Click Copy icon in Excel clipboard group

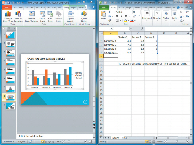109,16
